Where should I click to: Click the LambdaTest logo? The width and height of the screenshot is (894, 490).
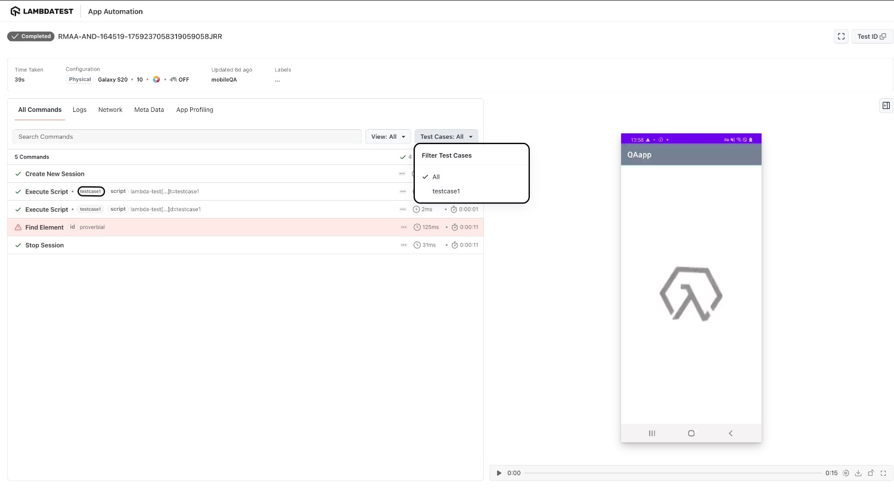point(42,11)
